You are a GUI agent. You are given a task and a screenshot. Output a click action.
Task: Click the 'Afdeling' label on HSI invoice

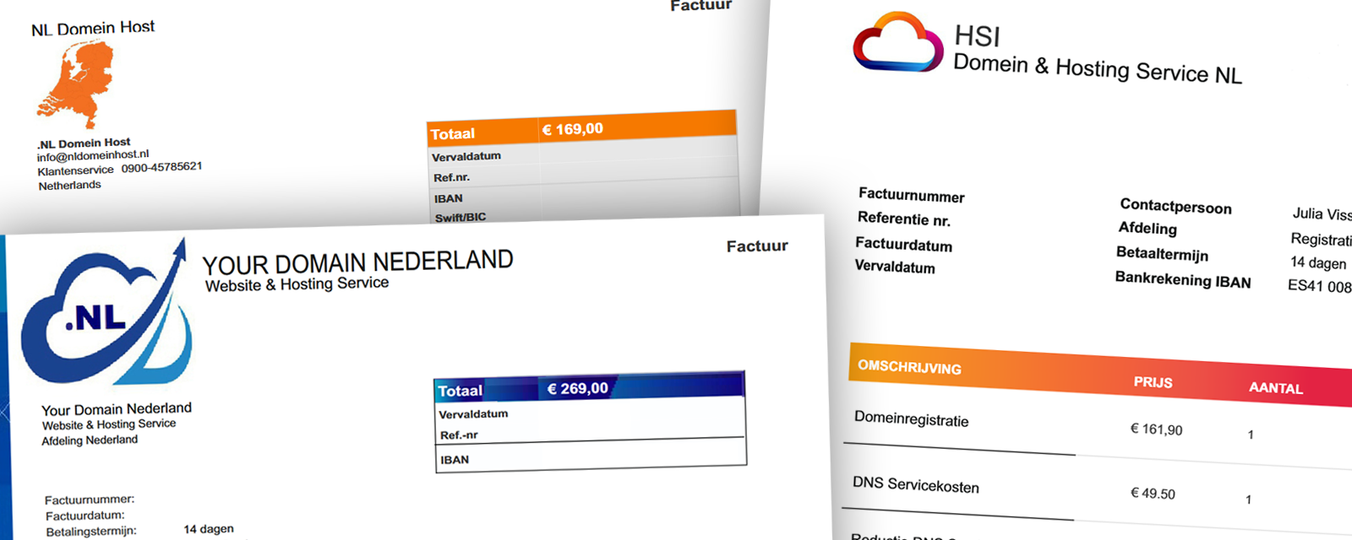tap(1148, 228)
